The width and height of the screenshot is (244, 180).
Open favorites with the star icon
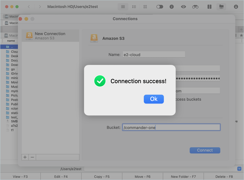[241, 36]
